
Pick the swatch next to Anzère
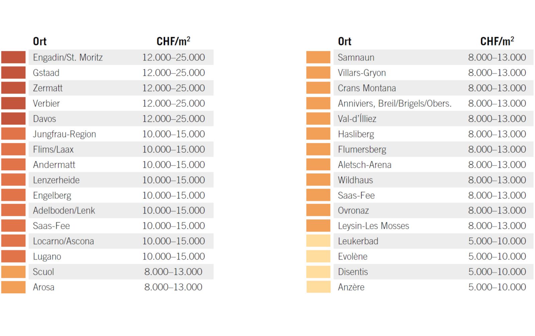pyautogui.click(x=318, y=287)
